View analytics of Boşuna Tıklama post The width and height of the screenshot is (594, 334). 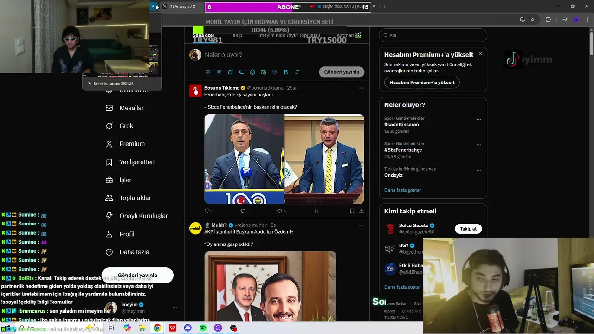[x=316, y=211]
